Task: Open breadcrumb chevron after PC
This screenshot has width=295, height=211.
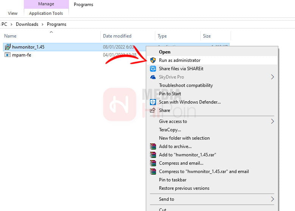Action: pos(11,24)
